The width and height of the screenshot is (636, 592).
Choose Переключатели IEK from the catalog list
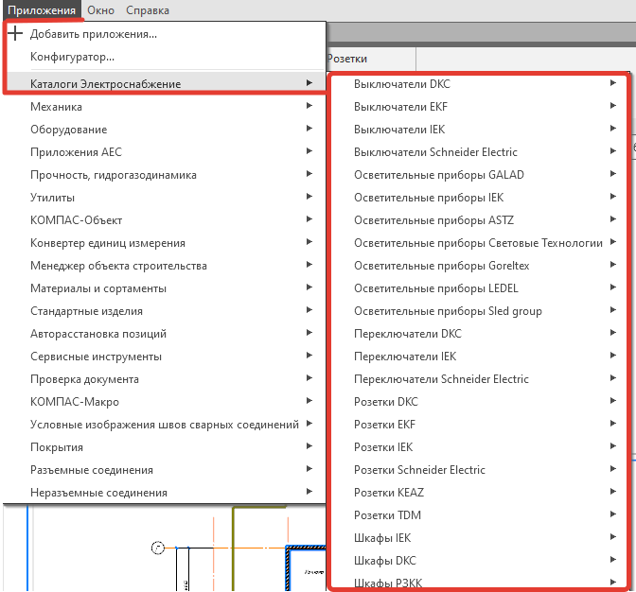[405, 357]
